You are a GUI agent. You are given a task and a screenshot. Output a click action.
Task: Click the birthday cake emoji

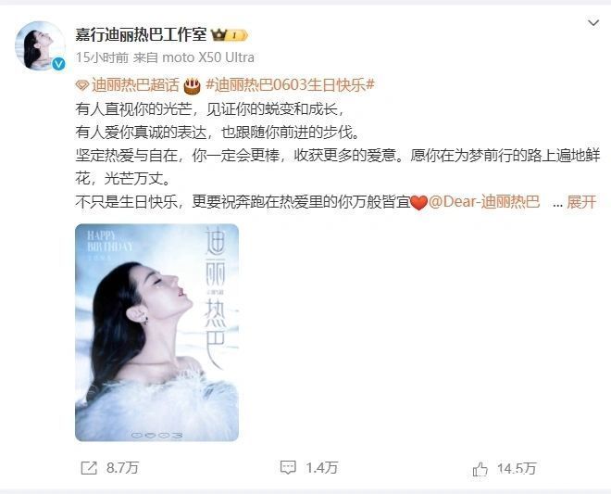click(x=192, y=85)
